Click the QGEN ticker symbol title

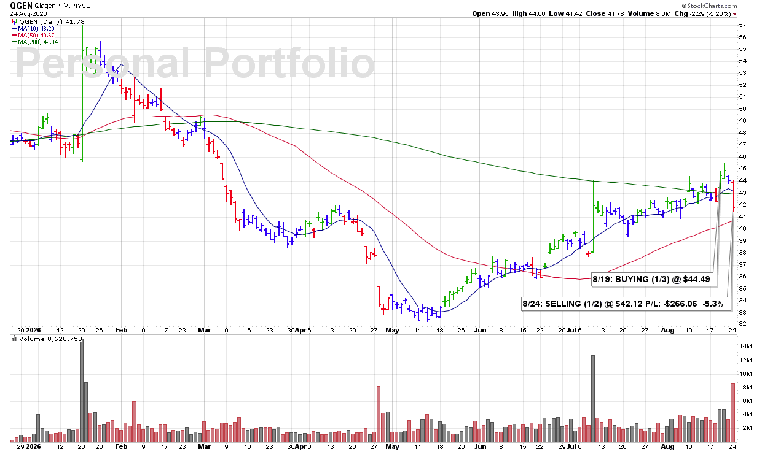pyautogui.click(x=22, y=5)
